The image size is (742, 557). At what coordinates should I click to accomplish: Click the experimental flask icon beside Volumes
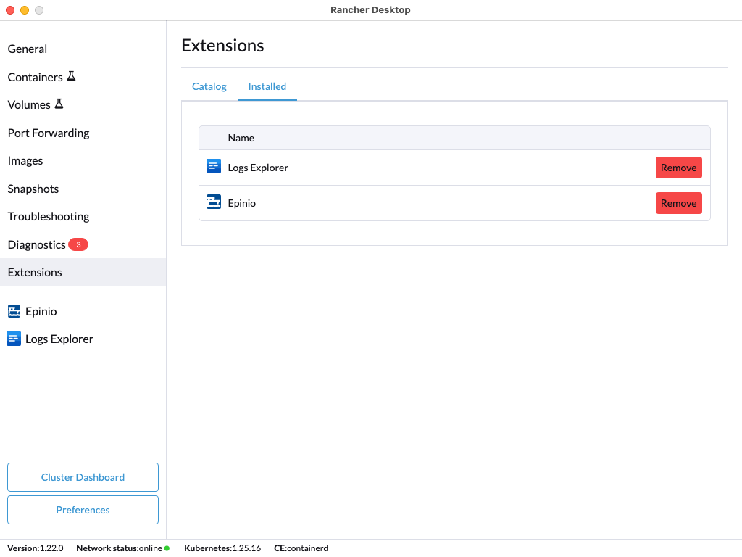point(59,104)
